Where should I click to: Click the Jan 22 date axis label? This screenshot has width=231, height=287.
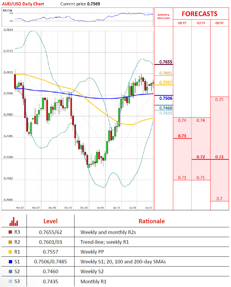[x=133, y=208]
